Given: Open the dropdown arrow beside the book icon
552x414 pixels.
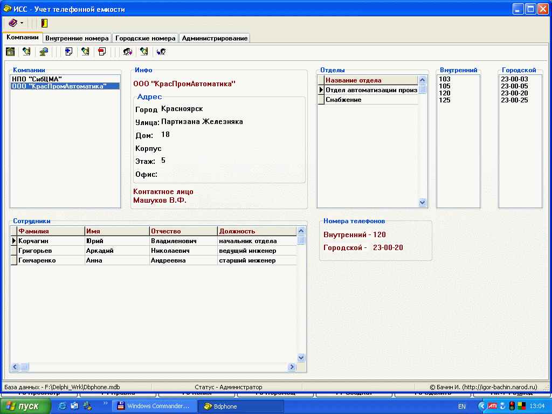Looking at the screenshot, I should (22, 23).
